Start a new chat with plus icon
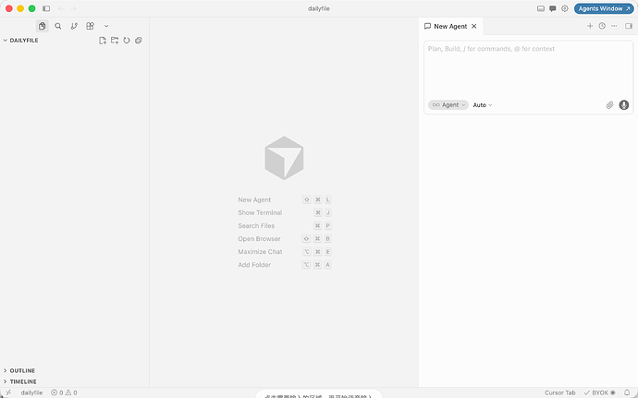Image resolution: width=638 pixels, height=398 pixels. (x=590, y=26)
